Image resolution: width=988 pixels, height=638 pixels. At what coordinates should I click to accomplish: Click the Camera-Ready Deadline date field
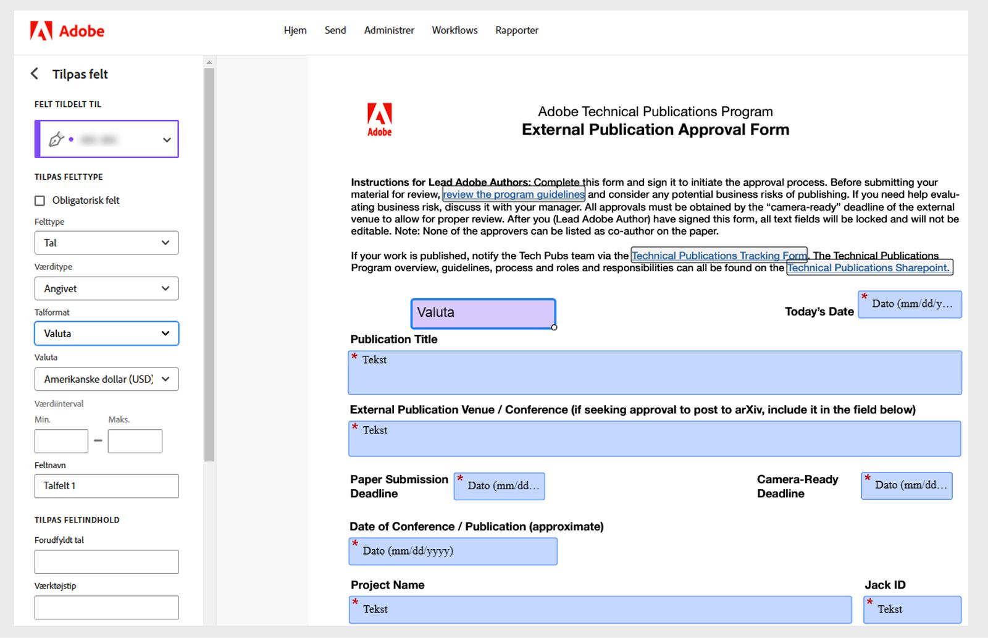pyautogui.click(x=907, y=485)
